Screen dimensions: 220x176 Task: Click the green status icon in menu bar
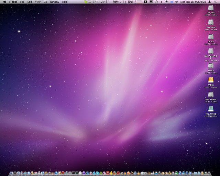86,2
